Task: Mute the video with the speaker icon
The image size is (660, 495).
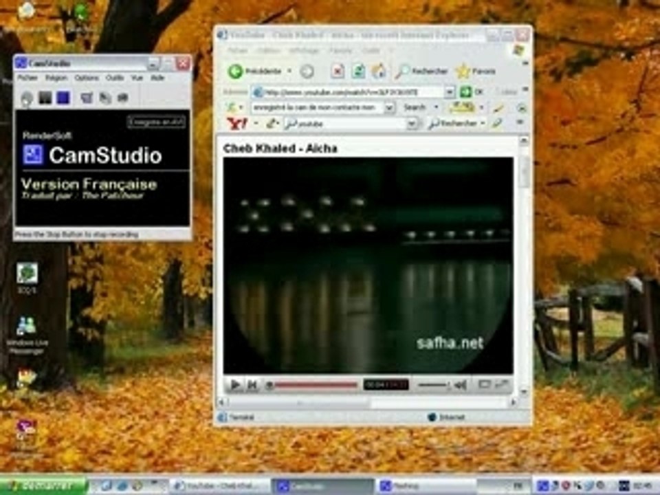Action: point(461,385)
